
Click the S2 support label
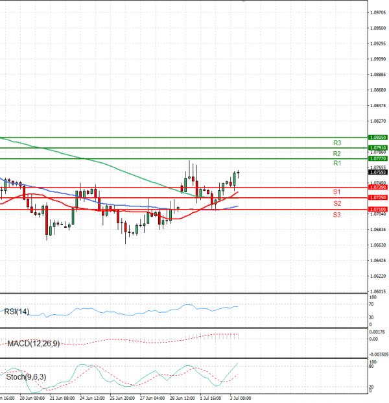337,204
